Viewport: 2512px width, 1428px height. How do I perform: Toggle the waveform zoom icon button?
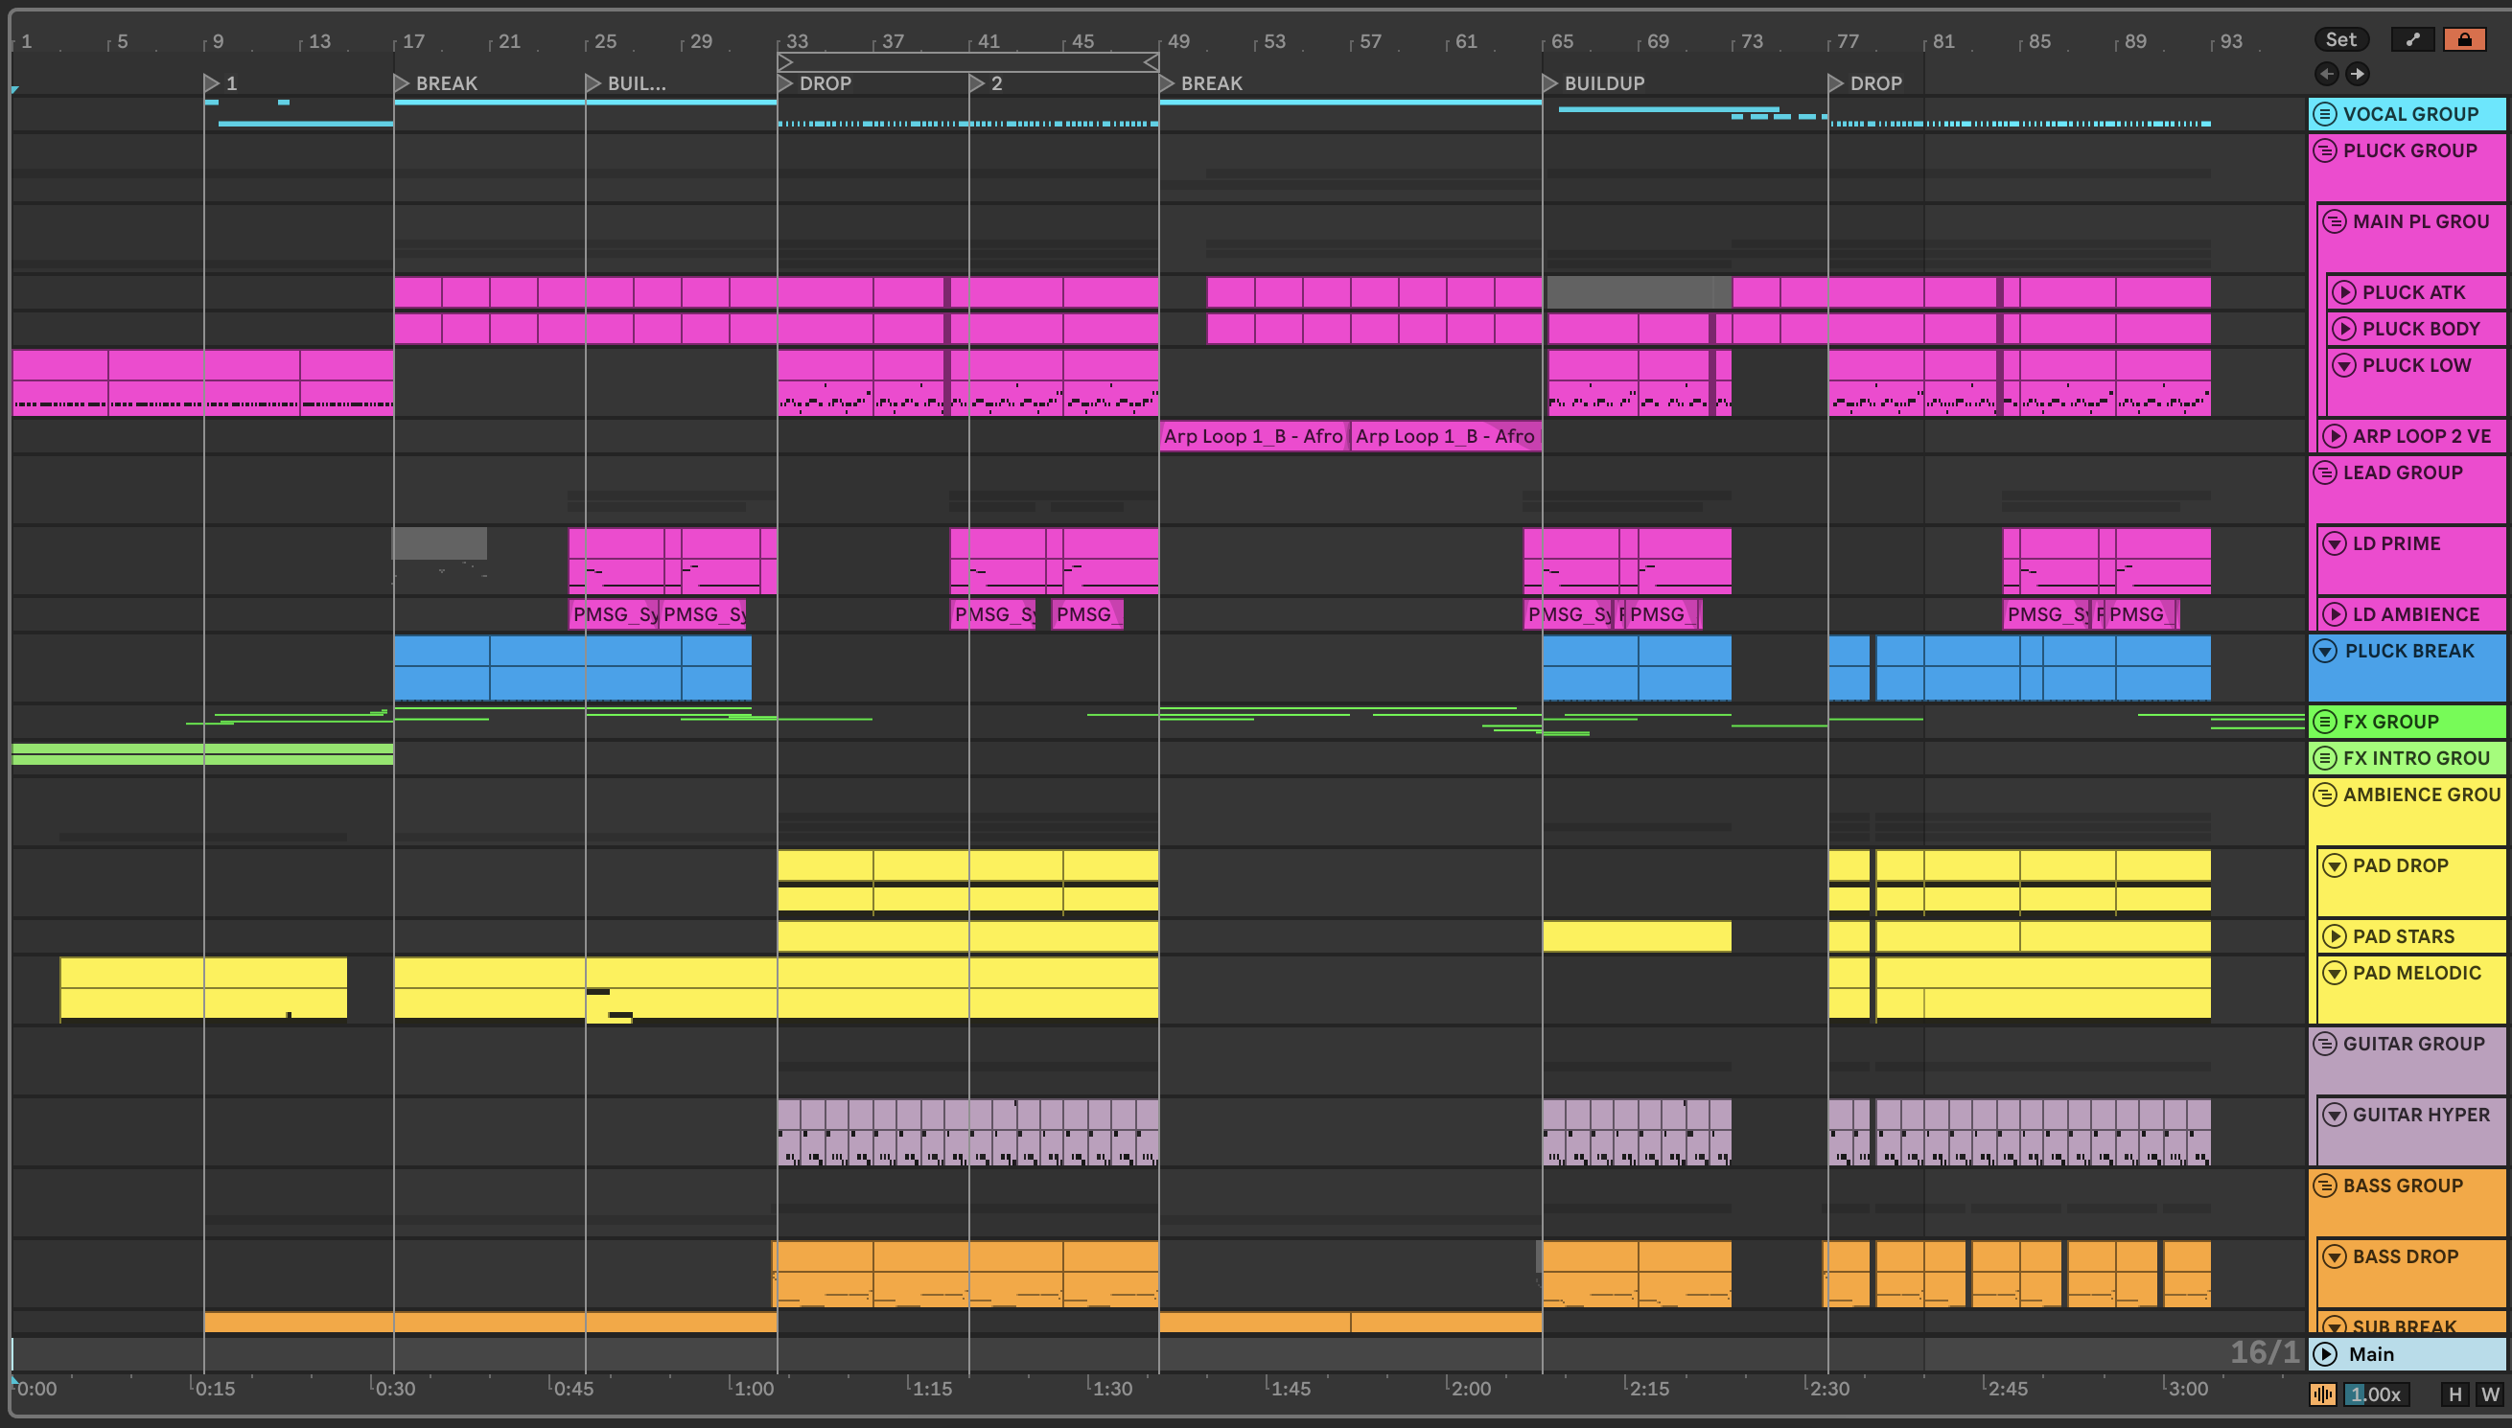2323,1394
